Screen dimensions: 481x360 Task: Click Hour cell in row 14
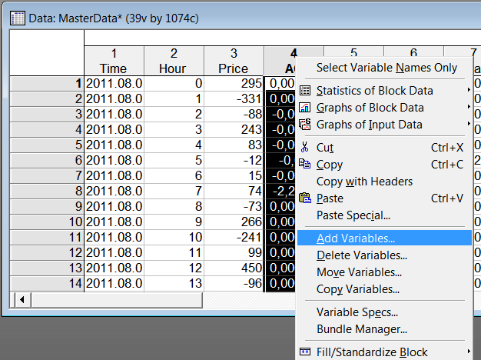click(174, 283)
